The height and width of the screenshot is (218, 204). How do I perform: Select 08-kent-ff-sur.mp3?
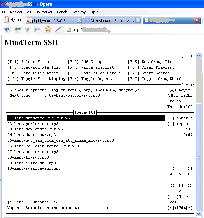pyautogui.click(x=28, y=157)
